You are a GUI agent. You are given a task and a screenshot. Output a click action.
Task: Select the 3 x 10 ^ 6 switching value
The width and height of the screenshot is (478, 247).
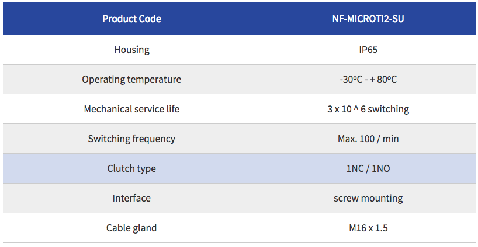click(368, 109)
